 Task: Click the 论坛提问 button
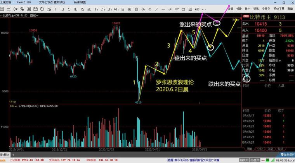(286, 154)
